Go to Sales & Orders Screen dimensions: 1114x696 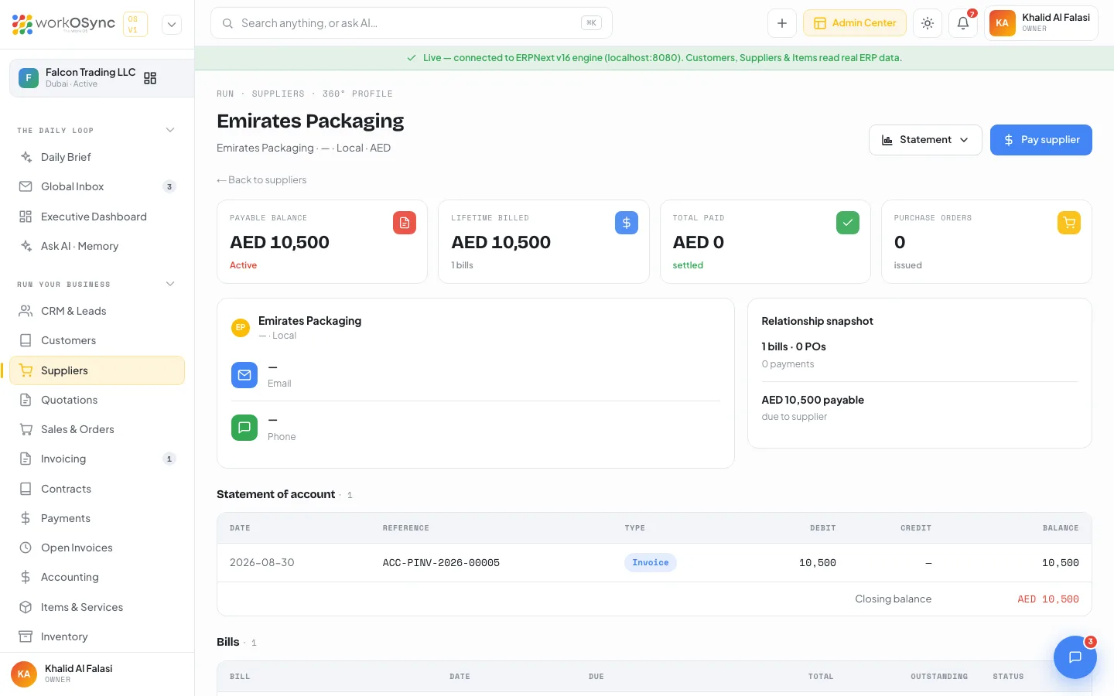97,429
